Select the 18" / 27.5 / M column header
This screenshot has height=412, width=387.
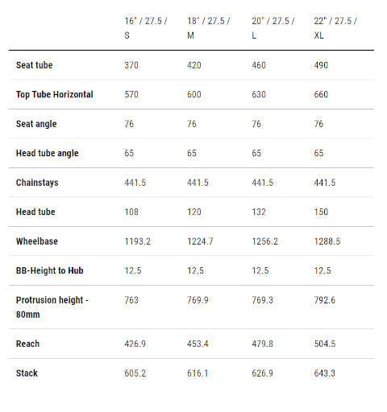pos(209,28)
